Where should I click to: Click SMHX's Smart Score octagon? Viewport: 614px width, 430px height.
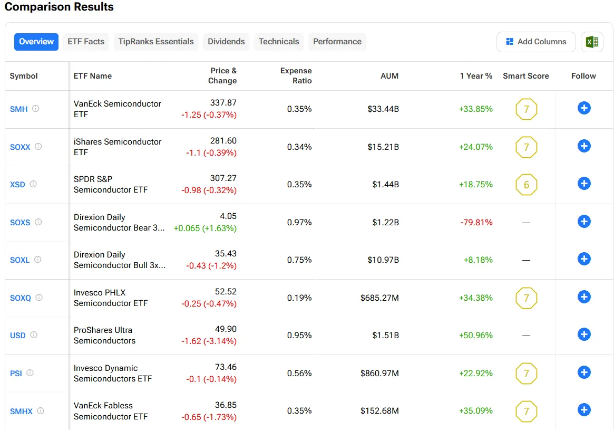(526, 411)
